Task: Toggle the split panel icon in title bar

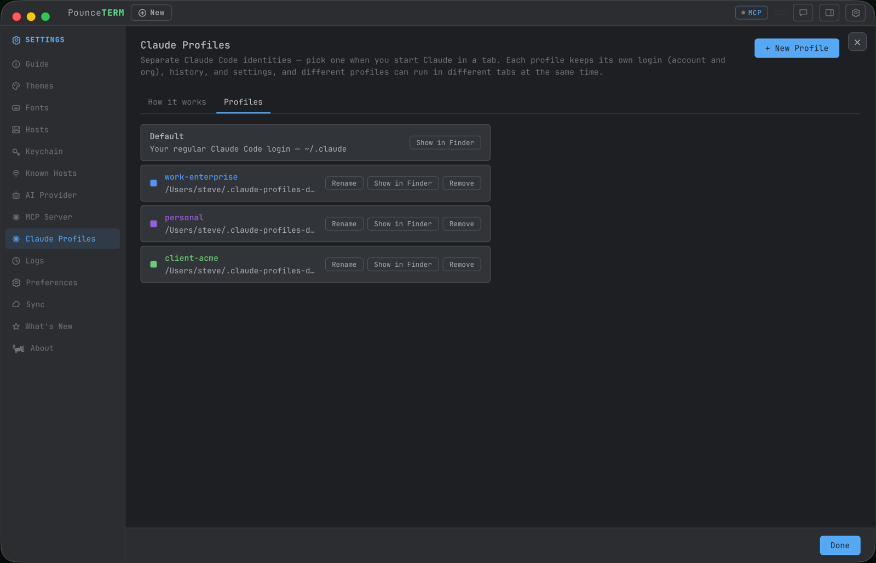Action: 829,13
